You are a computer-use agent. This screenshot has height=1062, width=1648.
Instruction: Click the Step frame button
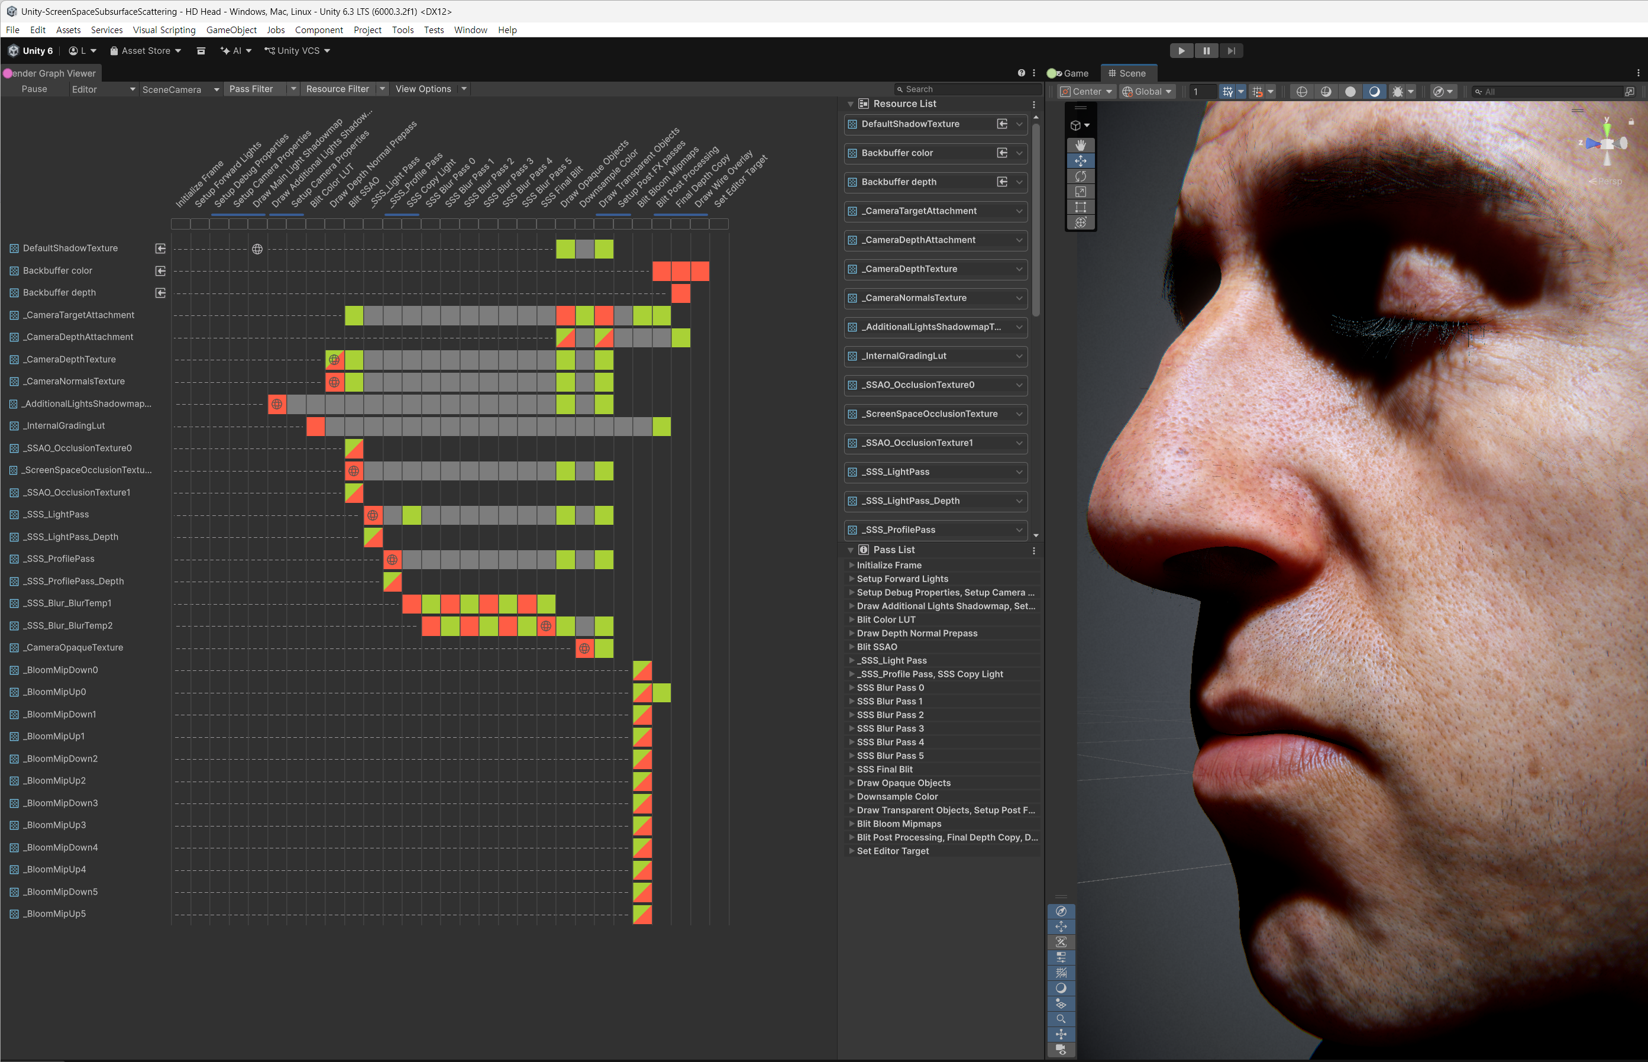click(x=1230, y=51)
